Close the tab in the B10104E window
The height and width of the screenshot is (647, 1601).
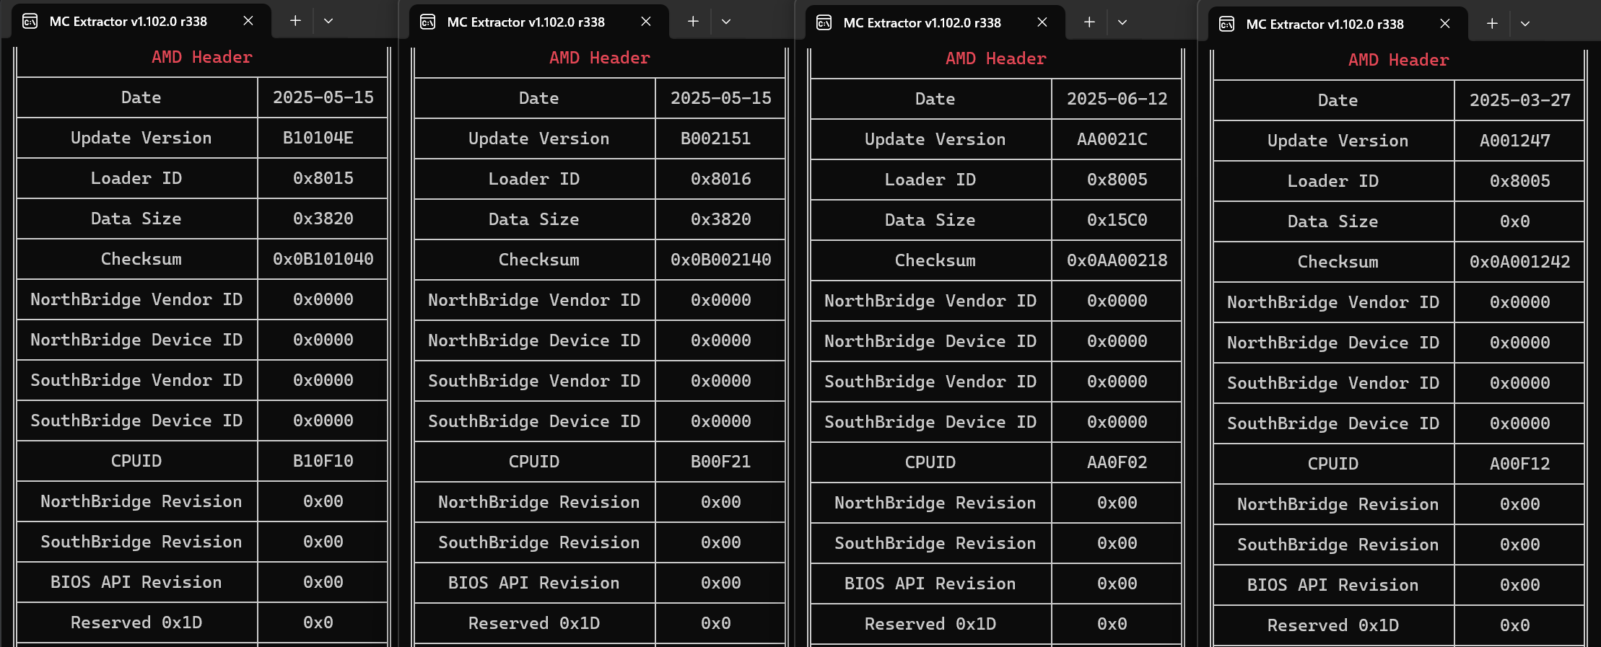pos(248,21)
